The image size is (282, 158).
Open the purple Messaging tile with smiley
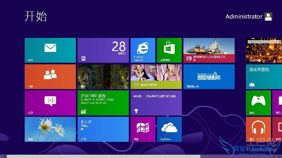50,103
